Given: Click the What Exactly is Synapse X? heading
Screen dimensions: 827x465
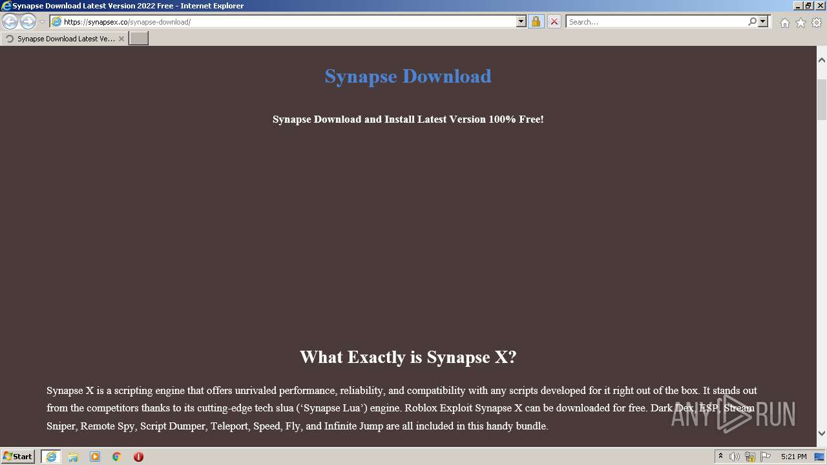Looking at the screenshot, I should (x=408, y=357).
